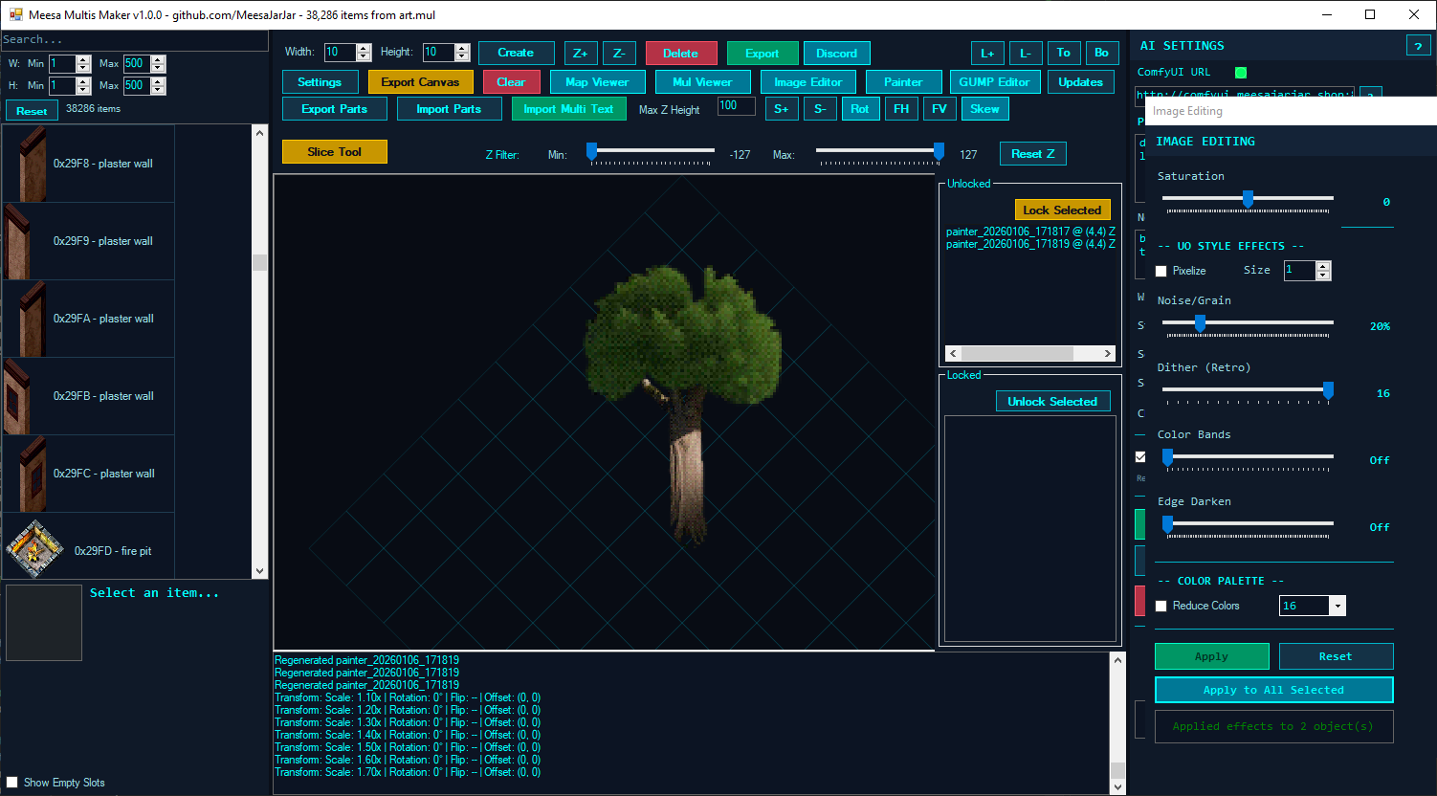Increase the Pixelize Size stepper
The image size is (1437, 796).
coord(1323,266)
